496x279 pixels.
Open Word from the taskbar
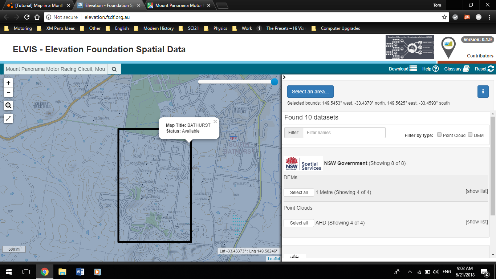80,272
